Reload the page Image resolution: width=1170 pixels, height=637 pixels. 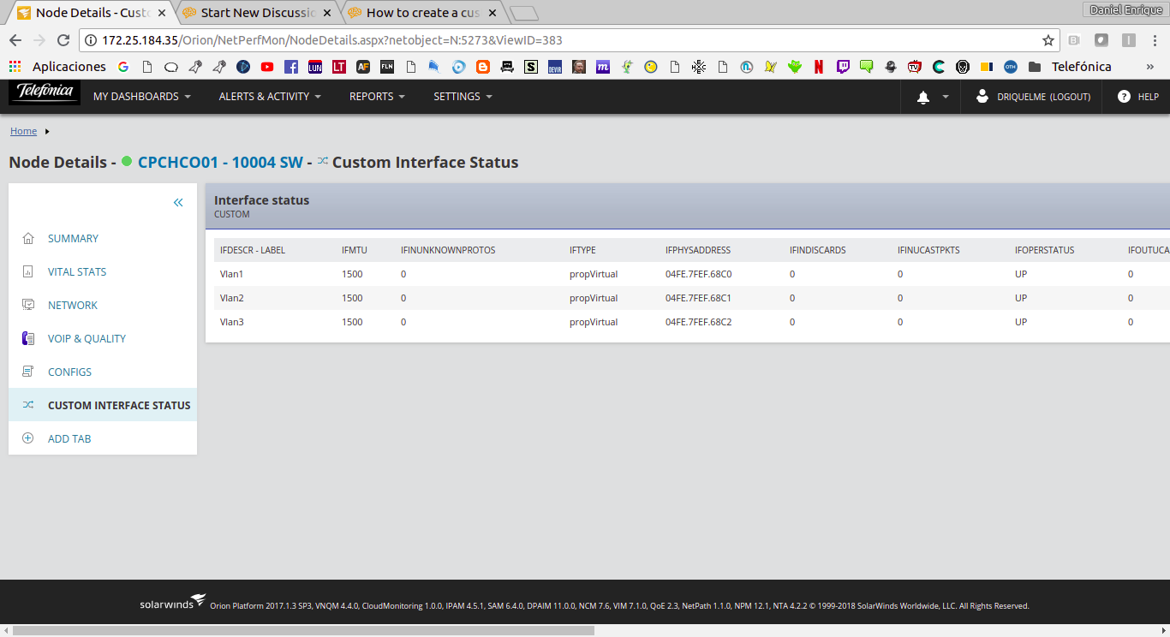[x=63, y=40]
